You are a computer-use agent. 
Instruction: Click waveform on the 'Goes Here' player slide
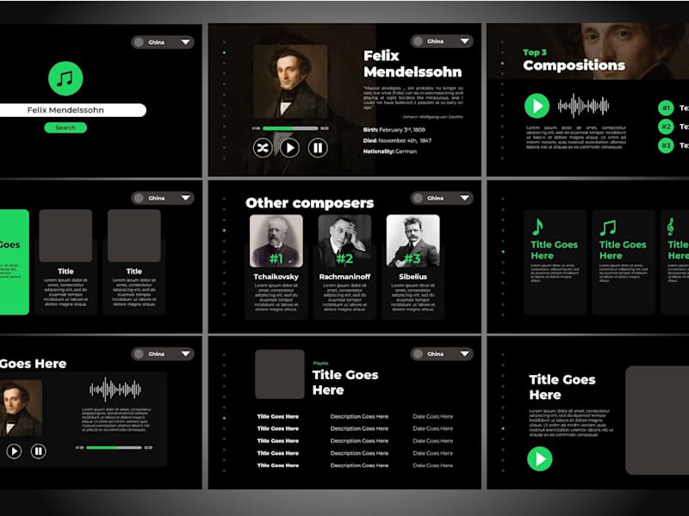115,390
